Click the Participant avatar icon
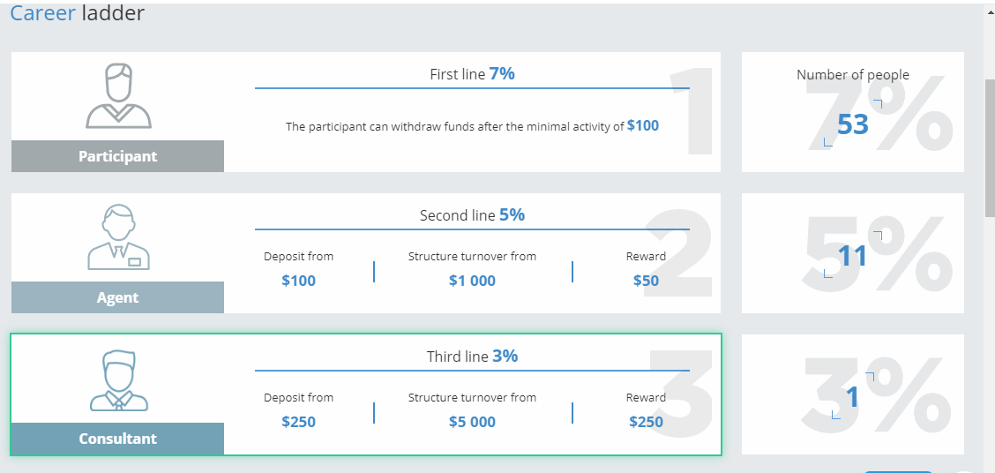 (118, 95)
